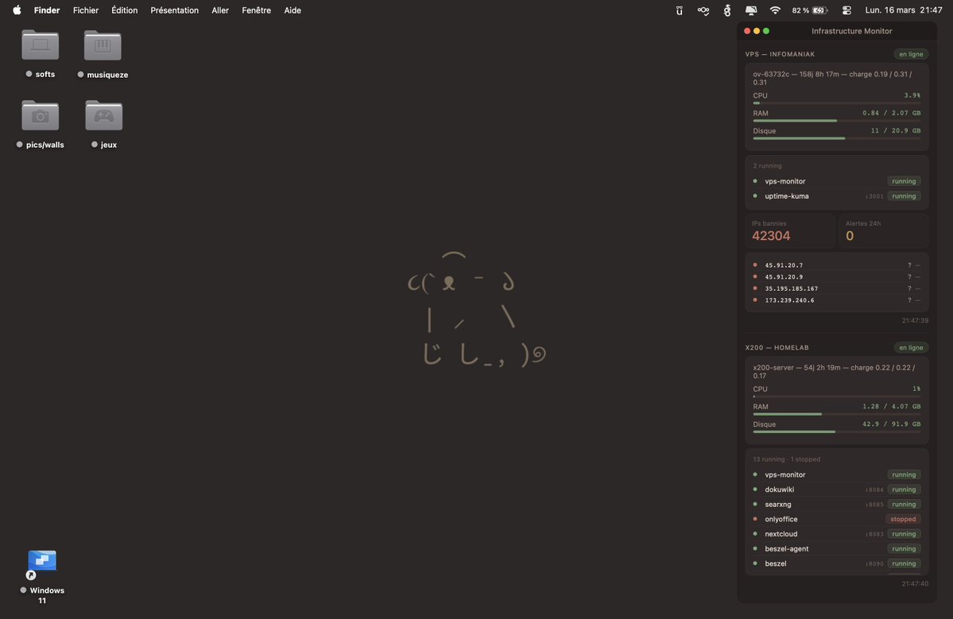
Task: Open Control Center in menu bar
Action: pos(846,10)
